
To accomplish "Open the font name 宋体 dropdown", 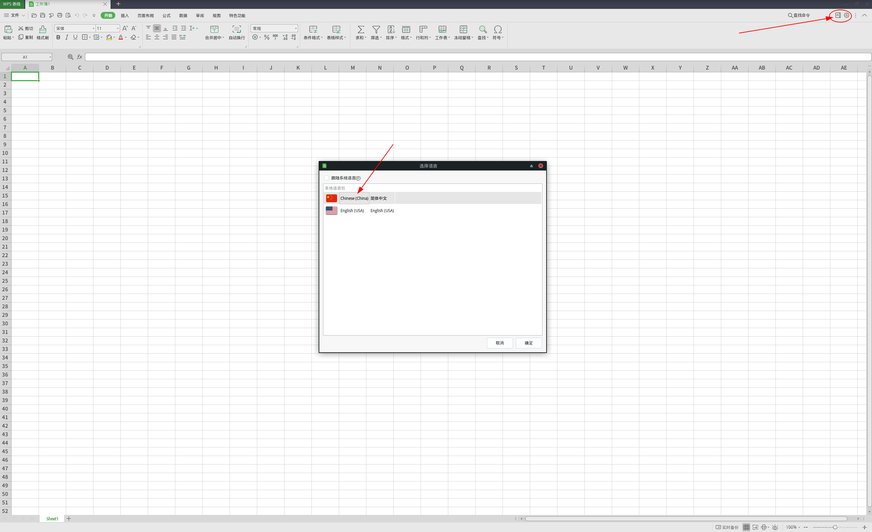I will click(93, 28).
